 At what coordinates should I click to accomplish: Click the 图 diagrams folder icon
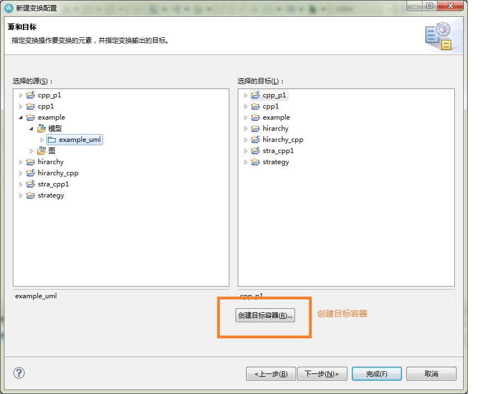coord(42,150)
